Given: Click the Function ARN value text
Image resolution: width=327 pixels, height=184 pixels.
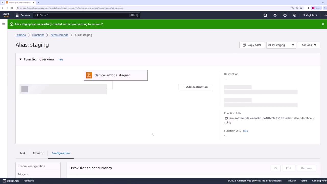Looking at the screenshot, I should (269, 120).
